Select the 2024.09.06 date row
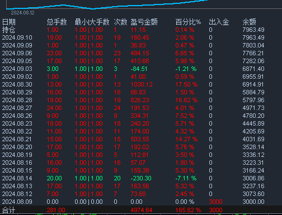 click(x=17, y=53)
